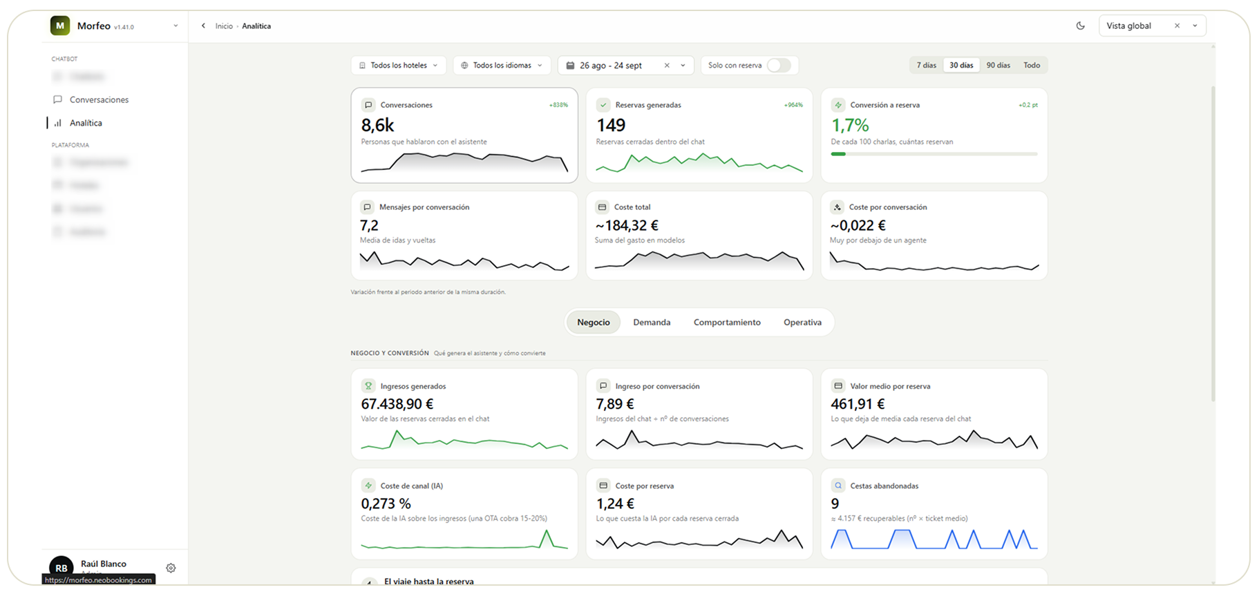
Task: Select the Todo time range
Action: pos(1032,65)
